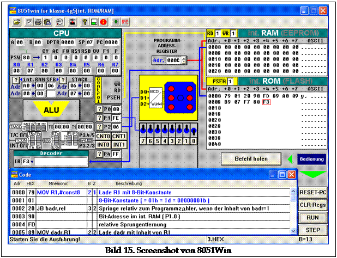337x258 pixels.
Task: Click the question mark beside port P2
Action: pos(99,127)
